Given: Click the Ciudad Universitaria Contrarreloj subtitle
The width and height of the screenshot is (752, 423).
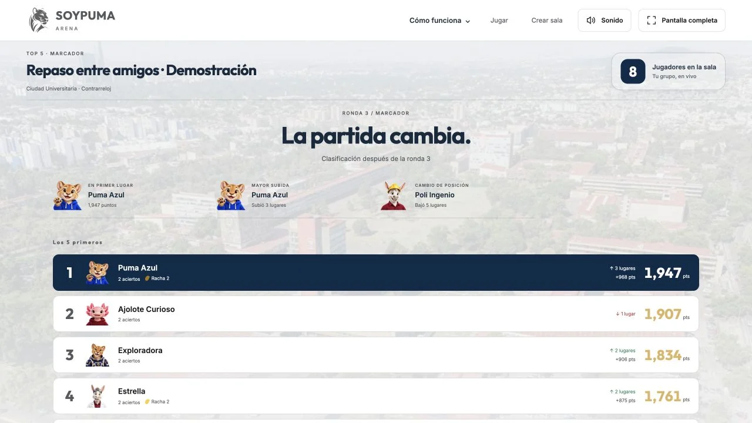Looking at the screenshot, I should coord(69,89).
